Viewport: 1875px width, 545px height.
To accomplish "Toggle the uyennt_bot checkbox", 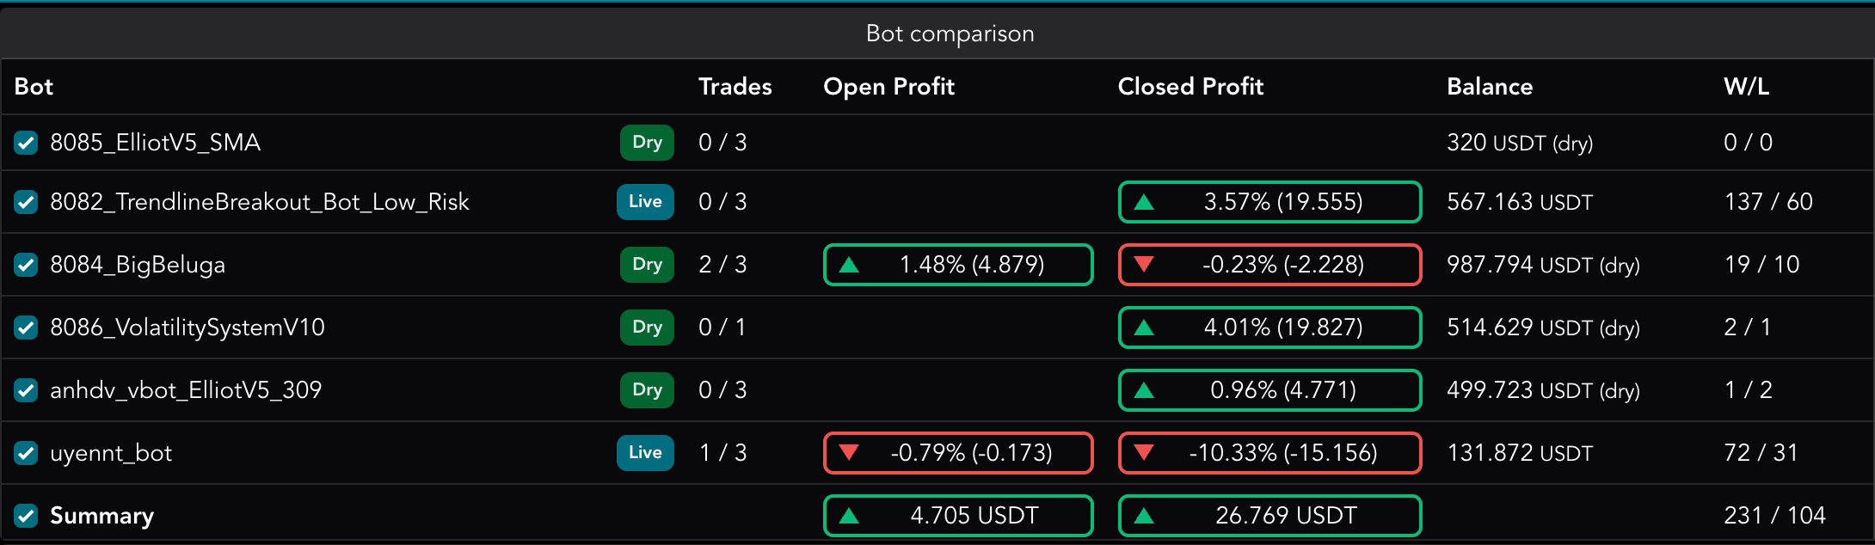I will click(x=26, y=453).
